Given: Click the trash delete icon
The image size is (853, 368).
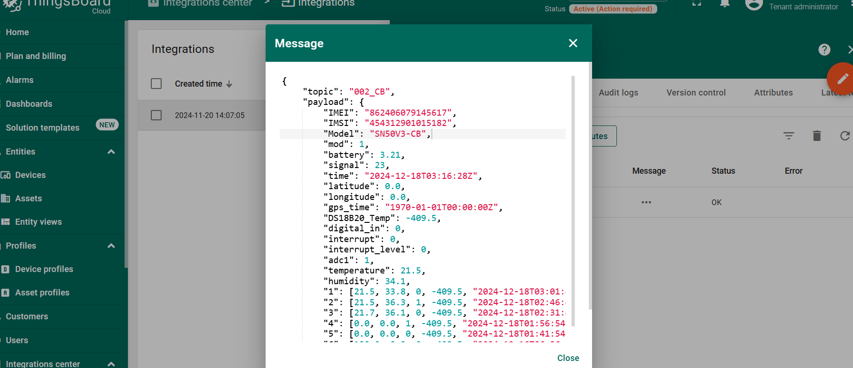Looking at the screenshot, I should point(817,136).
